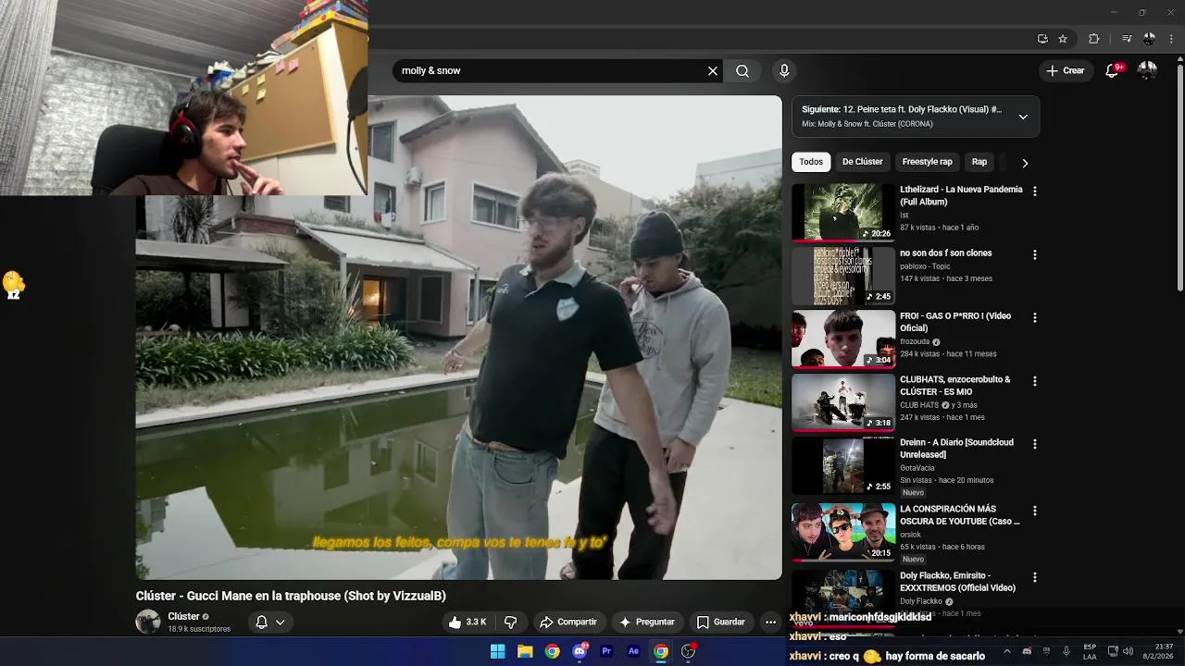The image size is (1185, 666).
Task: Open LA CONSPIRACIÓN MÁS OSCURA thumbnail
Action: click(x=843, y=533)
